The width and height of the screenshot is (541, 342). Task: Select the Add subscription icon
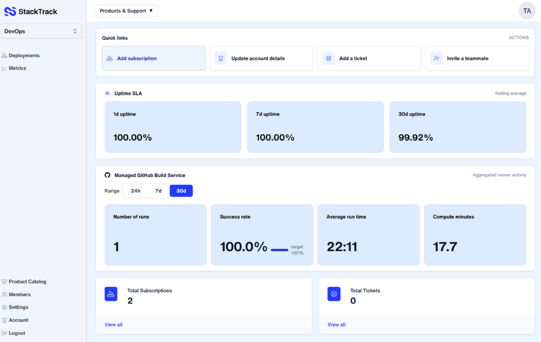tap(109, 58)
